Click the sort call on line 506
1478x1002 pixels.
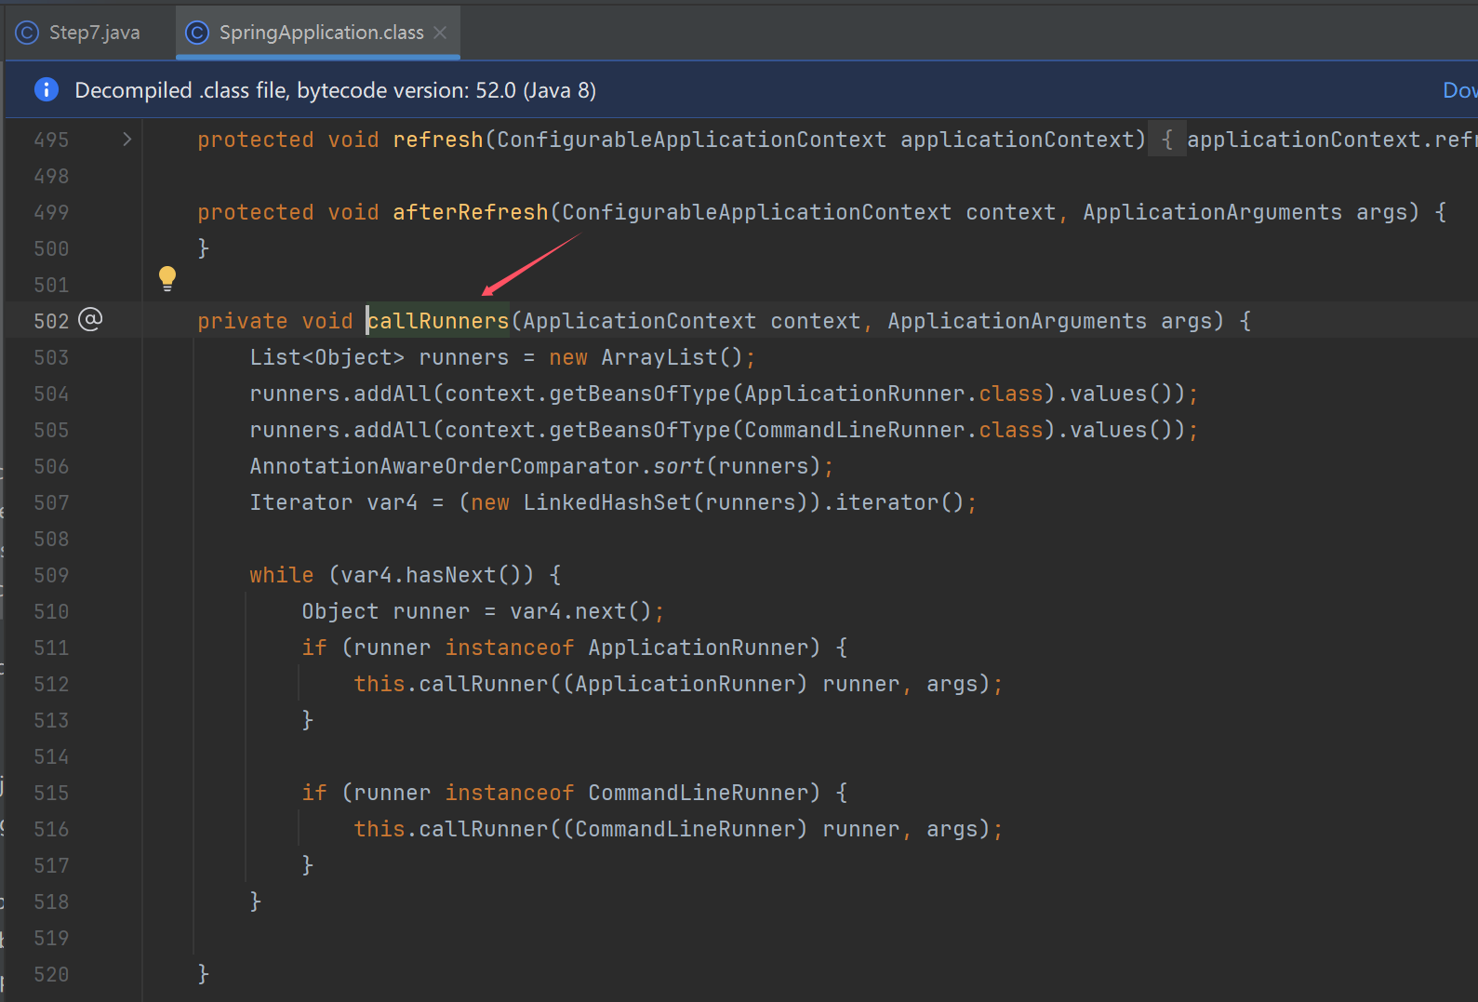click(x=679, y=466)
